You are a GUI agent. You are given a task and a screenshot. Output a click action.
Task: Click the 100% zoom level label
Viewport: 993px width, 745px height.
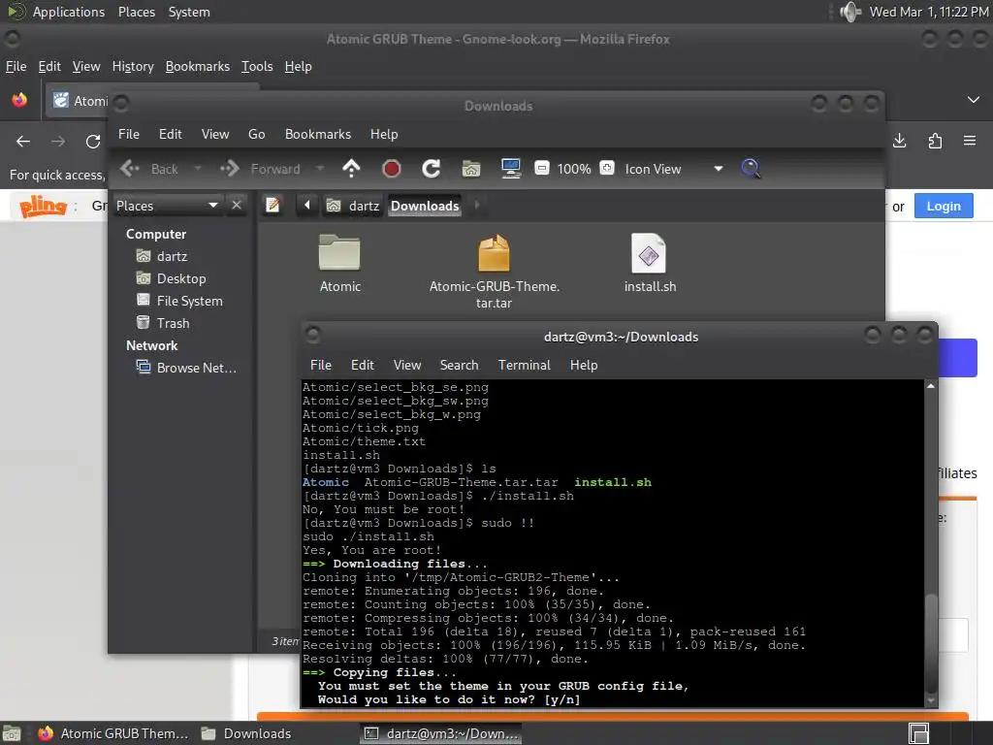(574, 169)
